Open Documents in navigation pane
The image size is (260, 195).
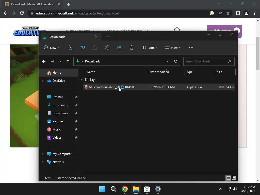pos(59,113)
